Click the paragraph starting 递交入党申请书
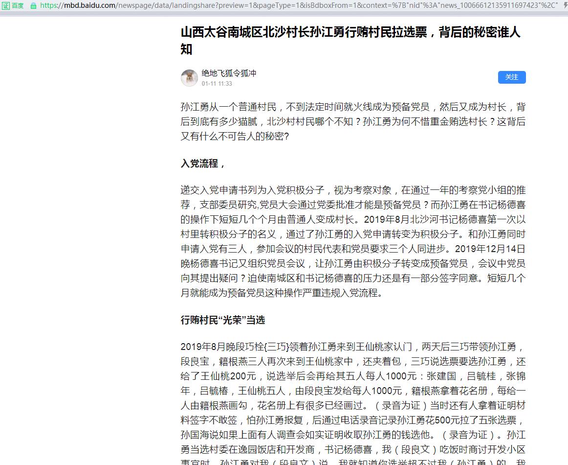 pyautogui.click(x=353, y=241)
